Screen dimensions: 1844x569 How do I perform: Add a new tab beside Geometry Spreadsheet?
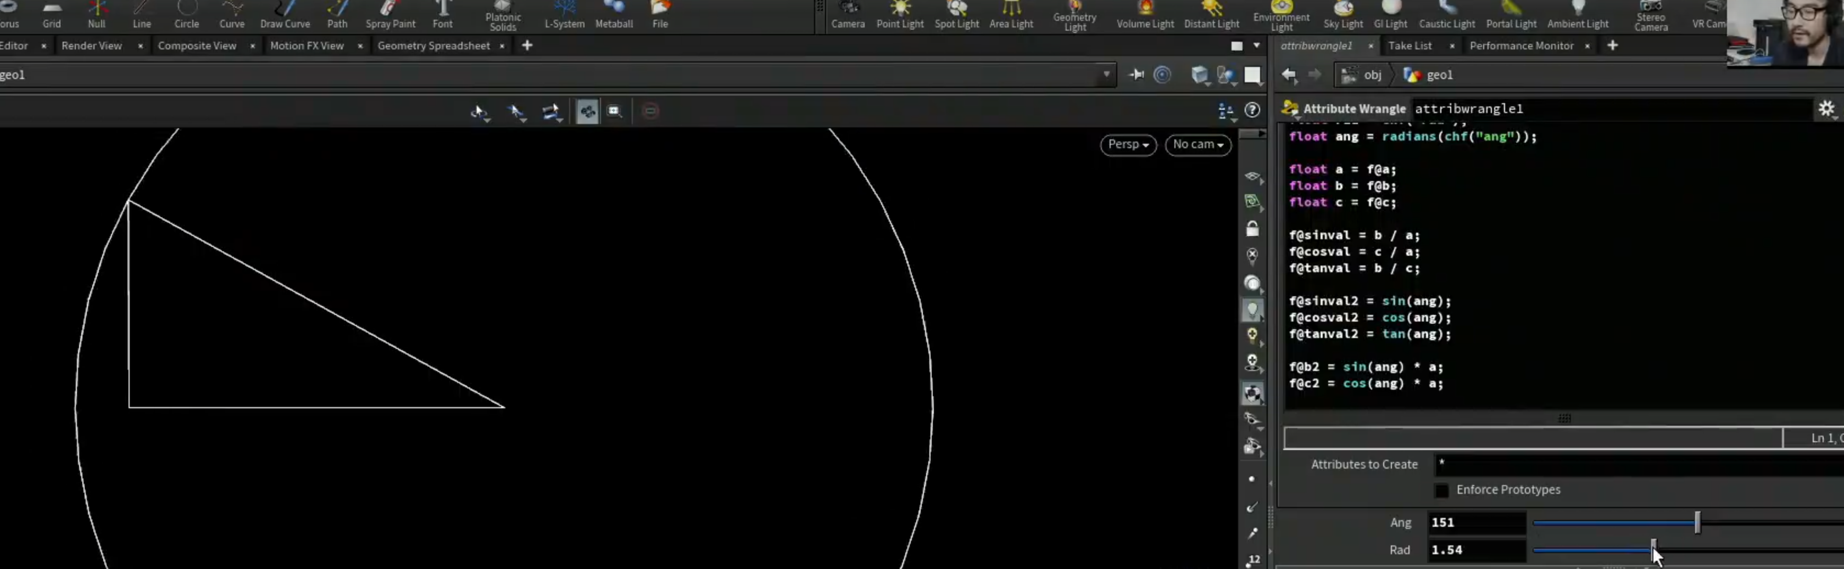(x=527, y=46)
